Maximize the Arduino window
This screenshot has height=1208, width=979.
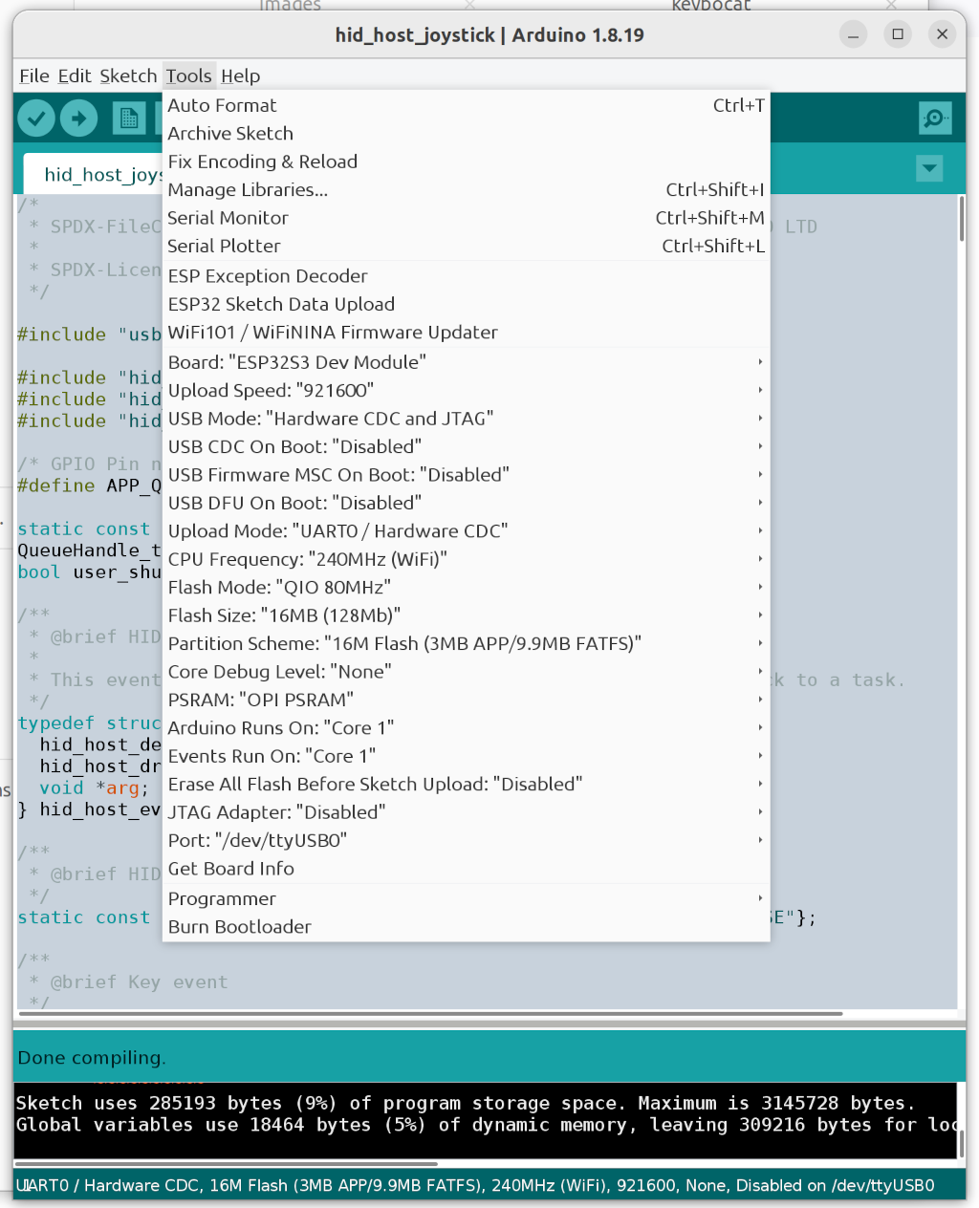pos(897,34)
